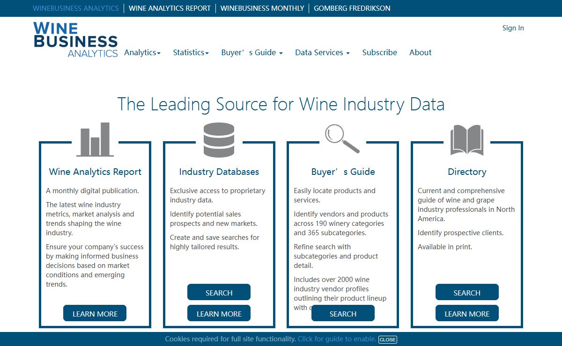562x346 pixels.
Task: Click LEARN MORE under Wine Analytics Report
Action: click(95, 313)
